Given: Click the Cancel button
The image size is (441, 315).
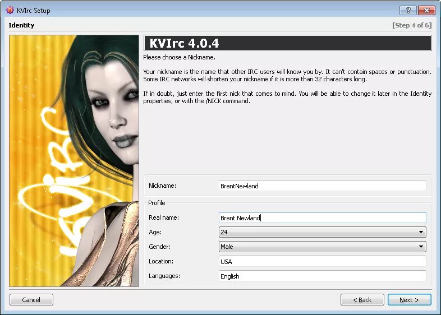Looking at the screenshot, I should [x=31, y=299].
